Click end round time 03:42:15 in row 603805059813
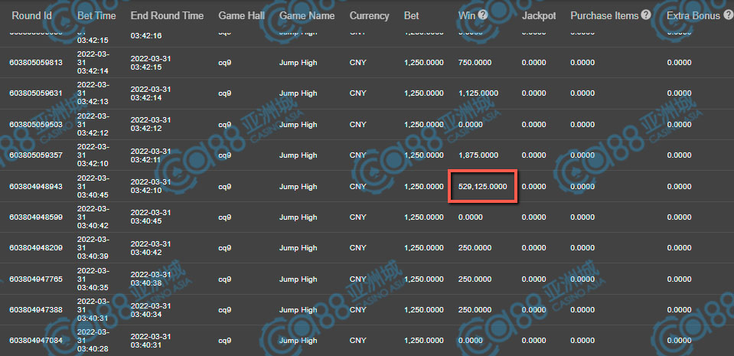The height and width of the screenshot is (356, 734). 146,67
